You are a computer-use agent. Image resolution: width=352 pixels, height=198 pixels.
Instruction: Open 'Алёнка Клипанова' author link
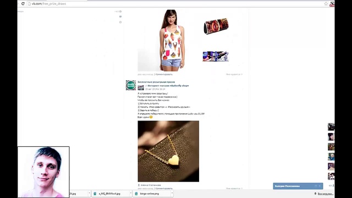(x=150, y=185)
